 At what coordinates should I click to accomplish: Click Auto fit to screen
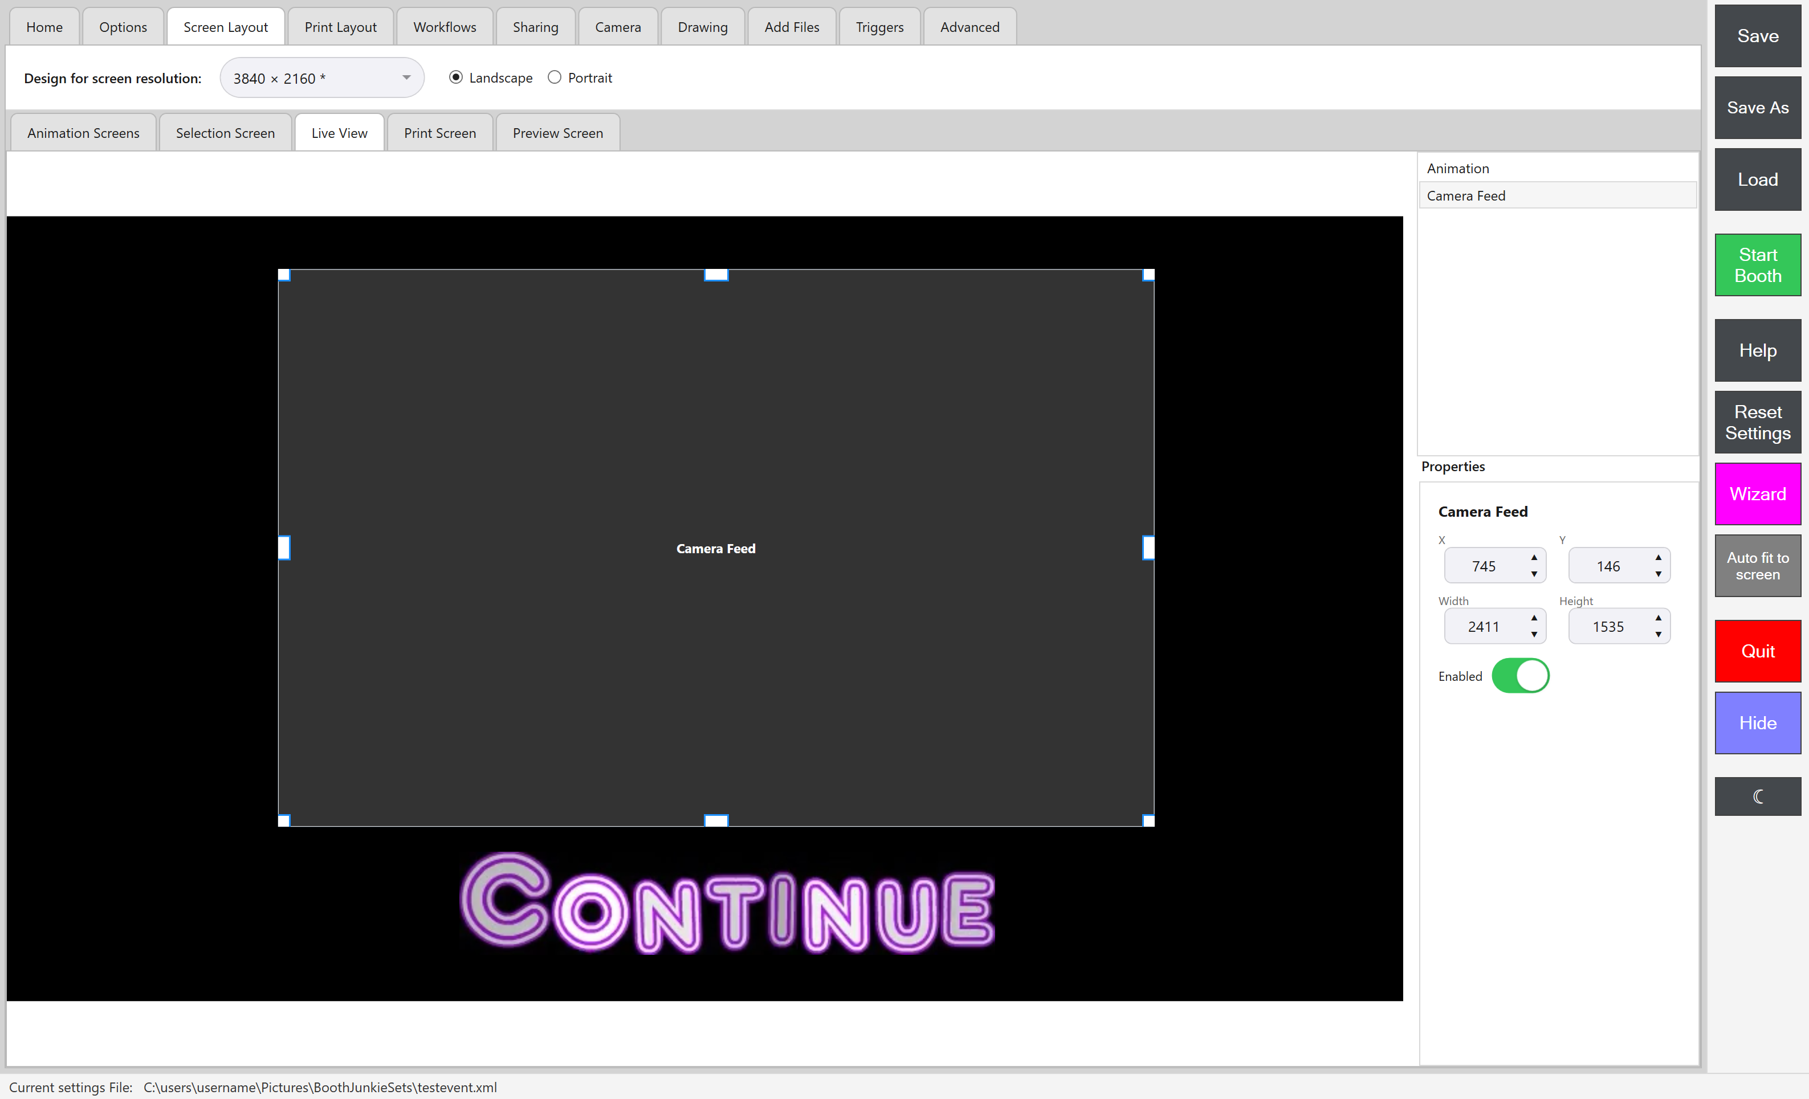(1758, 566)
